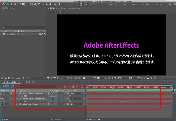Image resolution: width=176 pixels, height=121 pixels.
Task: Click red label color of Adobe AfterEffects layer
Action: pyautogui.click(x=14, y=104)
